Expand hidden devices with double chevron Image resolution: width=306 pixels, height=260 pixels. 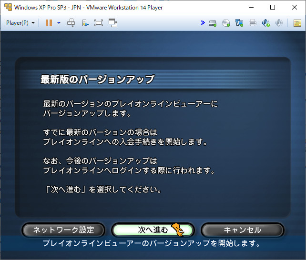(x=203, y=23)
